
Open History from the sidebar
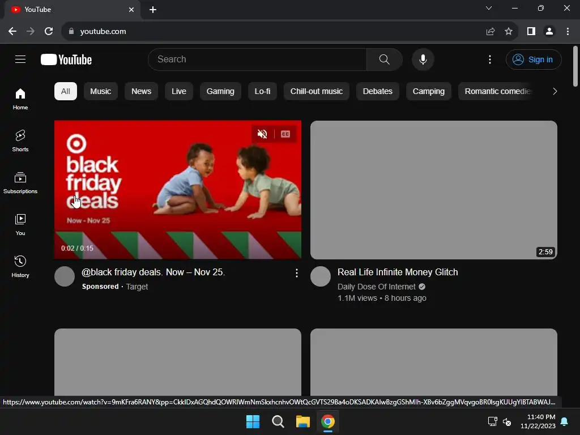coord(20,266)
